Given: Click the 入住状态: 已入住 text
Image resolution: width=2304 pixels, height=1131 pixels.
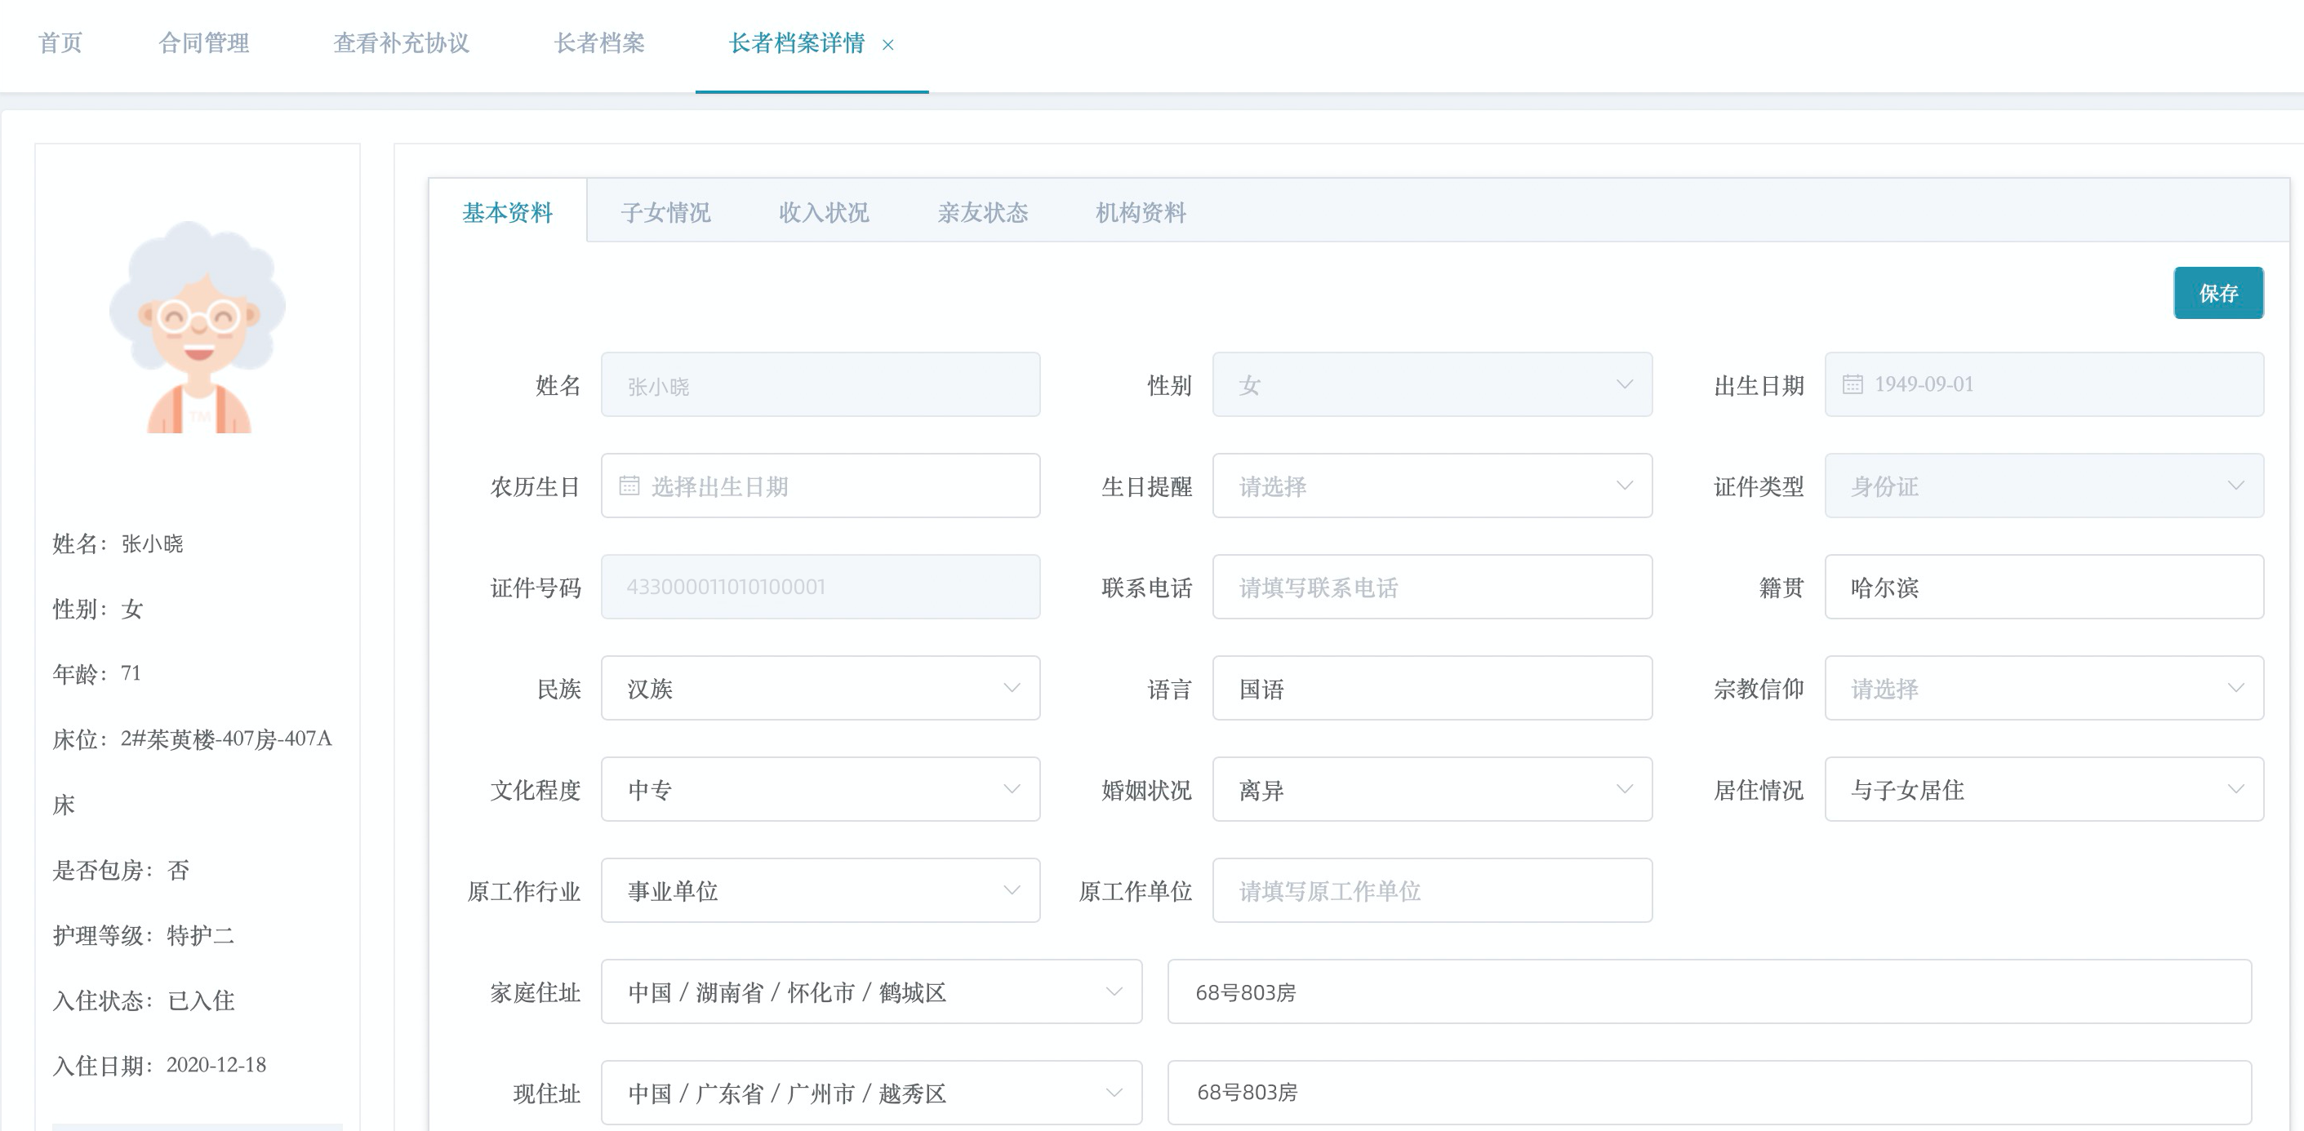Looking at the screenshot, I should click(x=143, y=1000).
